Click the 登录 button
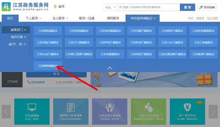The width and height of the screenshot is (220, 127). pos(56,75)
